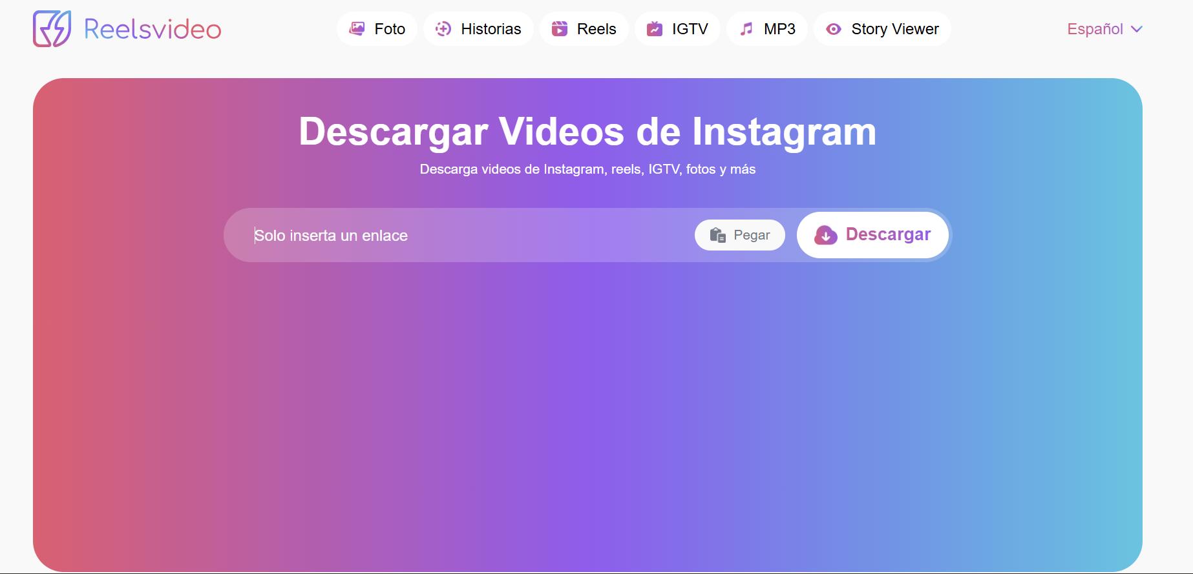Open the Reelsvideo home link text

point(153,29)
